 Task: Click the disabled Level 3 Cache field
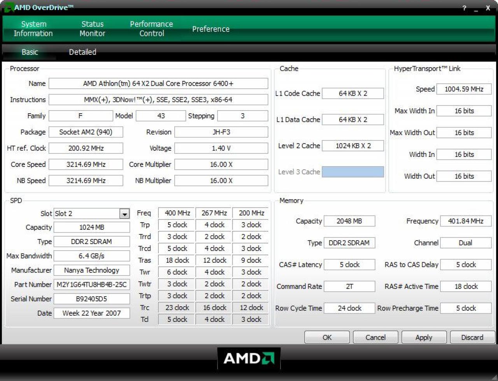pyautogui.click(x=353, y=172)
